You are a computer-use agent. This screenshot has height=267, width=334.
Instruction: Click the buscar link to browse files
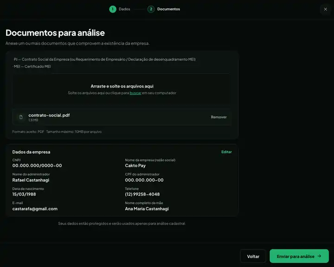pyautogui.click(x=135, y=93)
